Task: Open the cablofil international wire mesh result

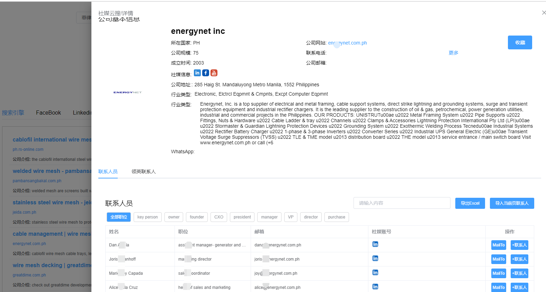Action: click(x=52, y=139)
